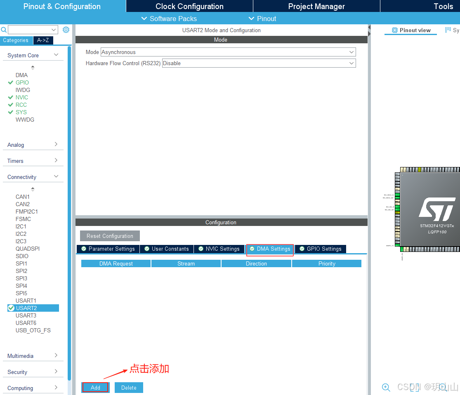Select SPI3 under Connectivity
The image size is (460, 395).
(21, 278)
